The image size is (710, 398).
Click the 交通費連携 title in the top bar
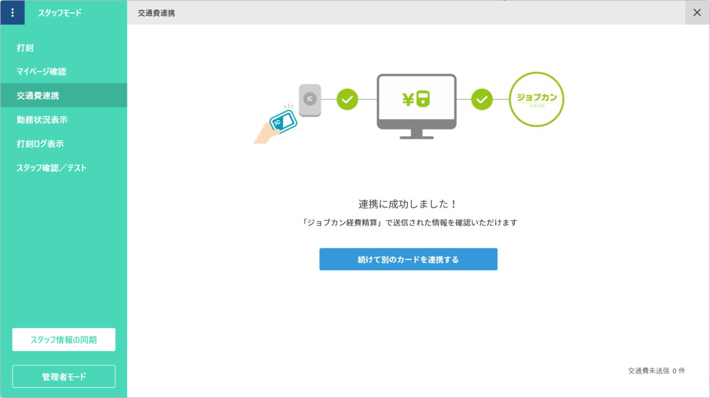coord(156,13)
